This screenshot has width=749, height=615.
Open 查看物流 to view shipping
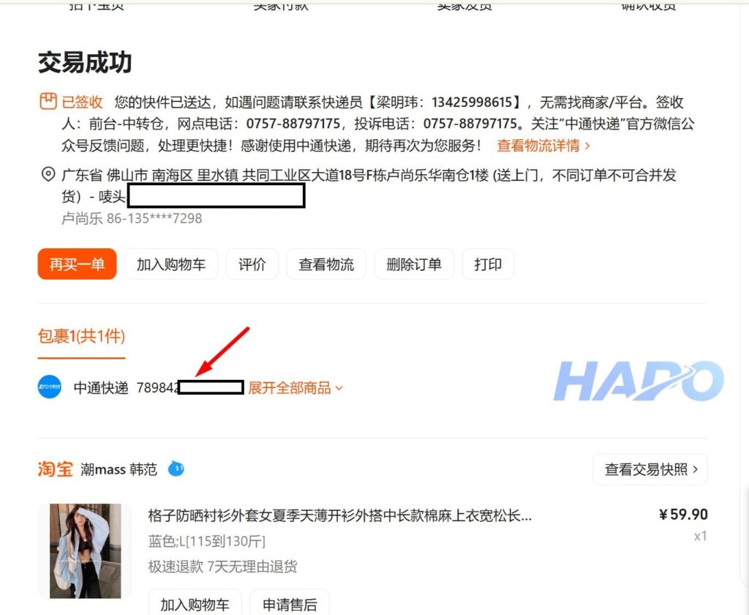[x=326, y=264]
